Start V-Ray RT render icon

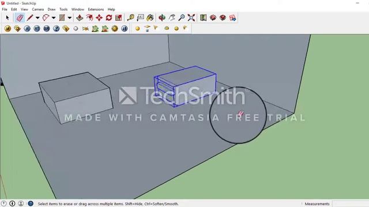37,29
